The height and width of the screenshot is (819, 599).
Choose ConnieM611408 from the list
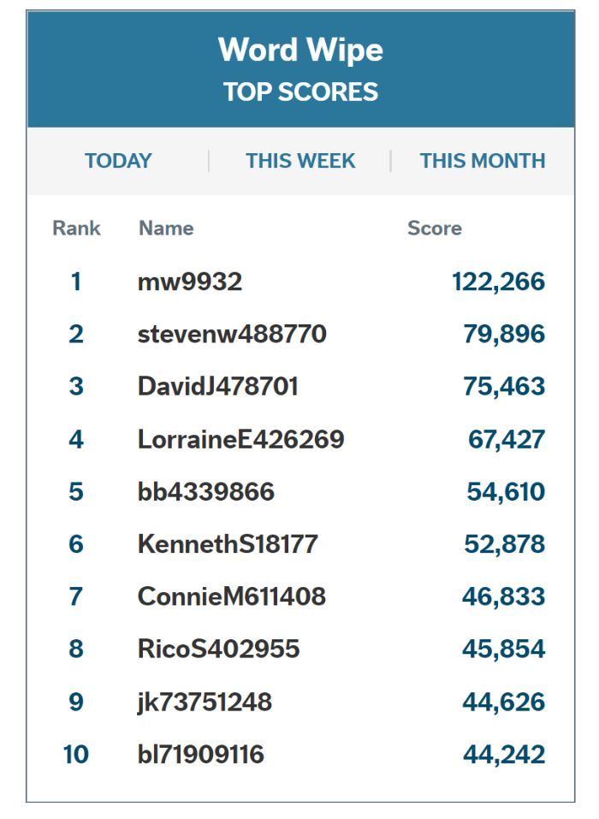(x=232, y=596)
